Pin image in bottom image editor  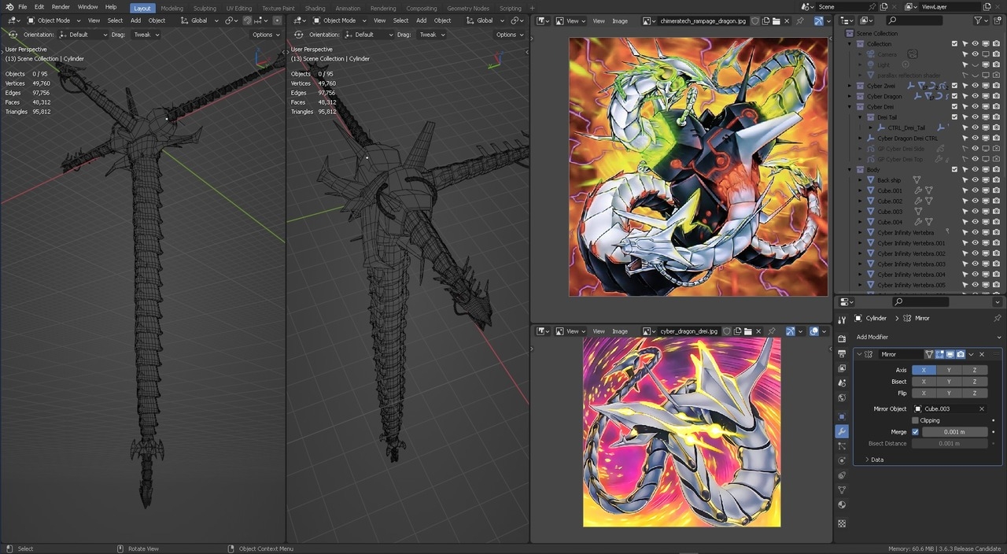(771, 331)
